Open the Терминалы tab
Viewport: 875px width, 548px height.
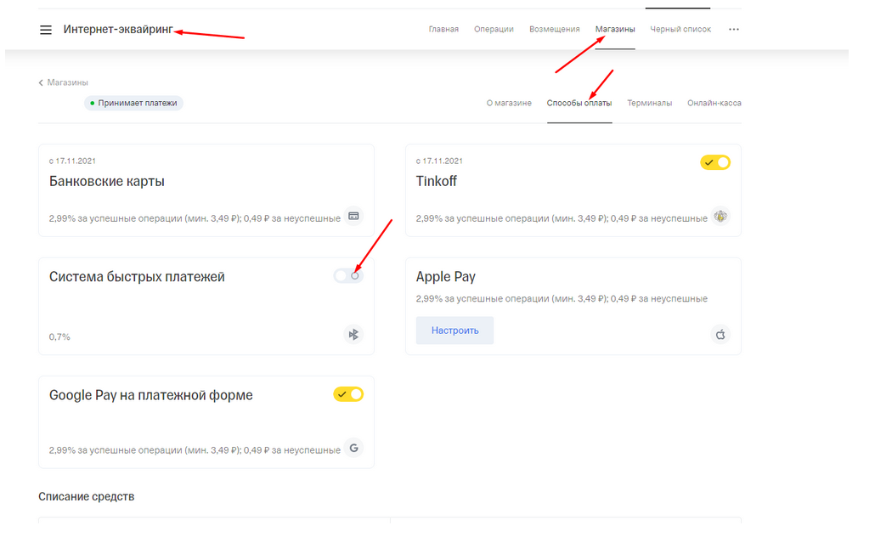click(650, 103)
